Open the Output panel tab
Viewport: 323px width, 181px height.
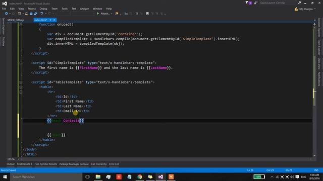[x=11, y=164]
